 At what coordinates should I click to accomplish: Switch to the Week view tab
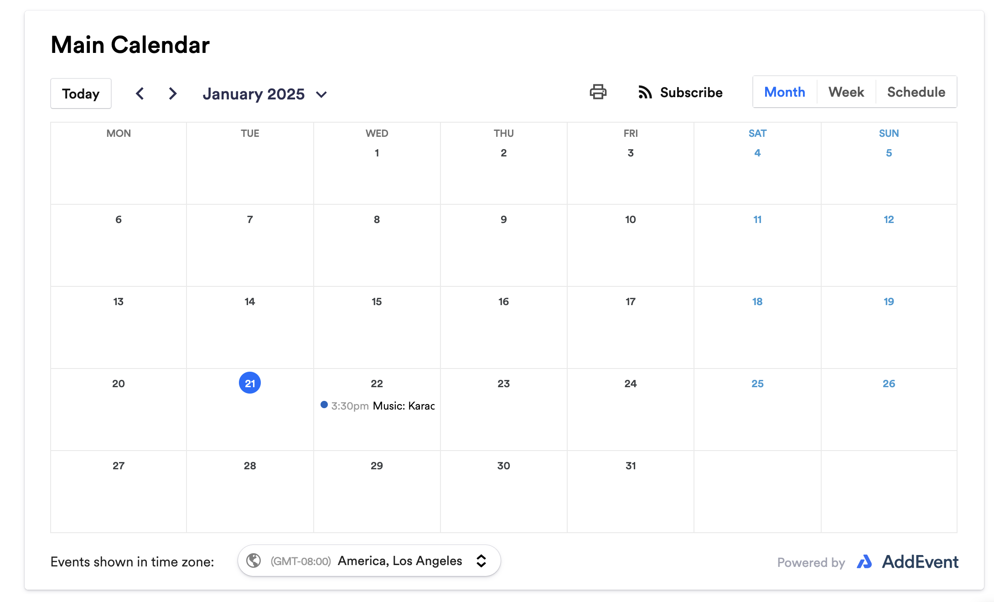[x=846, y=92]
